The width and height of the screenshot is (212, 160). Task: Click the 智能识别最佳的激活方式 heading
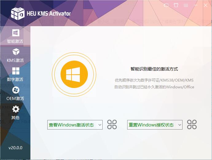(x=154, y=69)
